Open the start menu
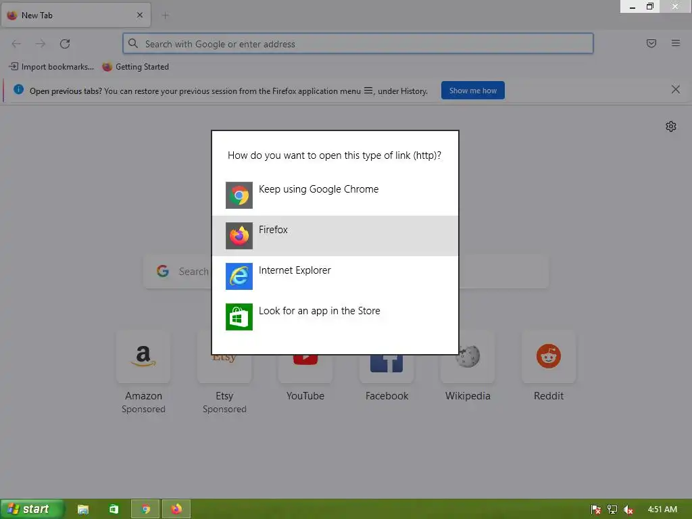The image size is (692, 519). (32, 509)
